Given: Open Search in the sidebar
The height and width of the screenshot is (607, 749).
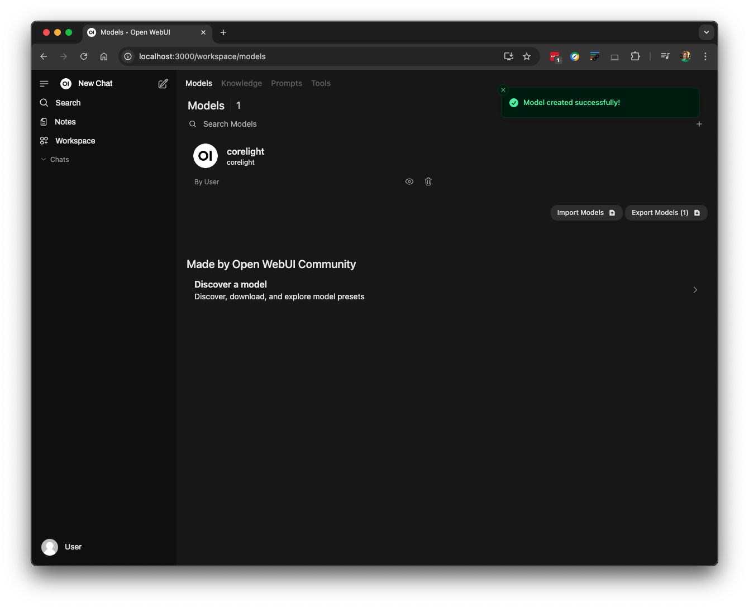Looking at the screenshot, I should coord(68,103).
